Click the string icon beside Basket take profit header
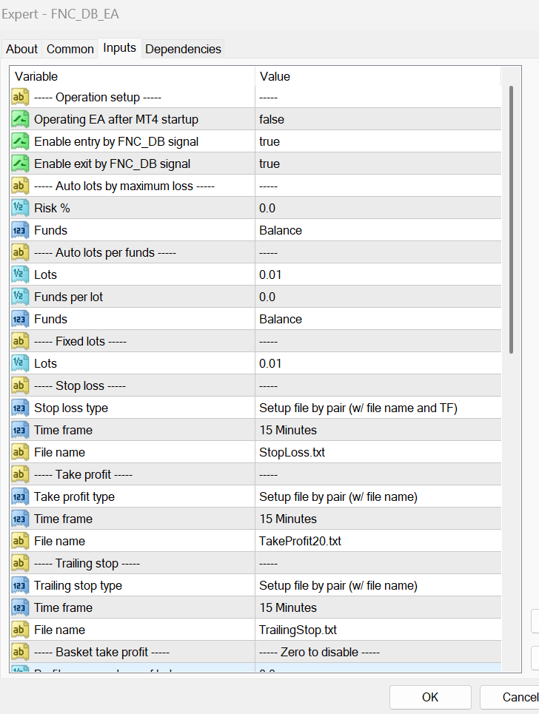This screenshot has width=539, height=714. click(19, 652)
